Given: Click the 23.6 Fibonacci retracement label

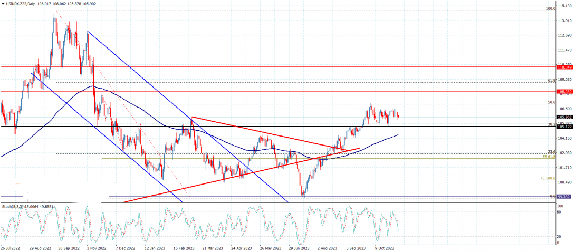Looking at the screenshot, I should click(x=552, y=152).
